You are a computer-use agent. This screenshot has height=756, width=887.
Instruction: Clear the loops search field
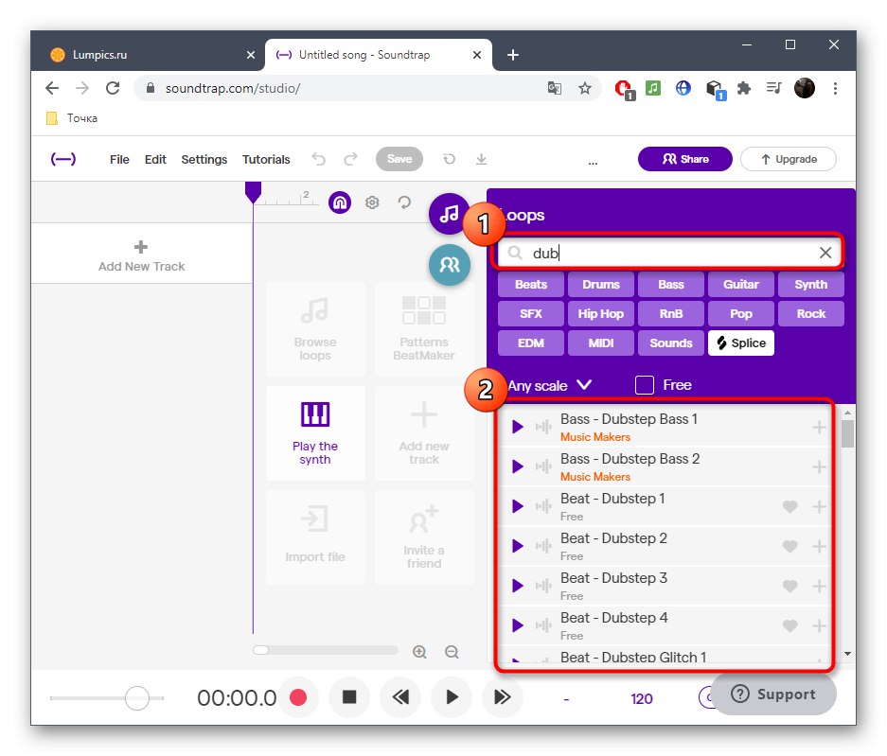pyautogui.click(x=825, y=253)
